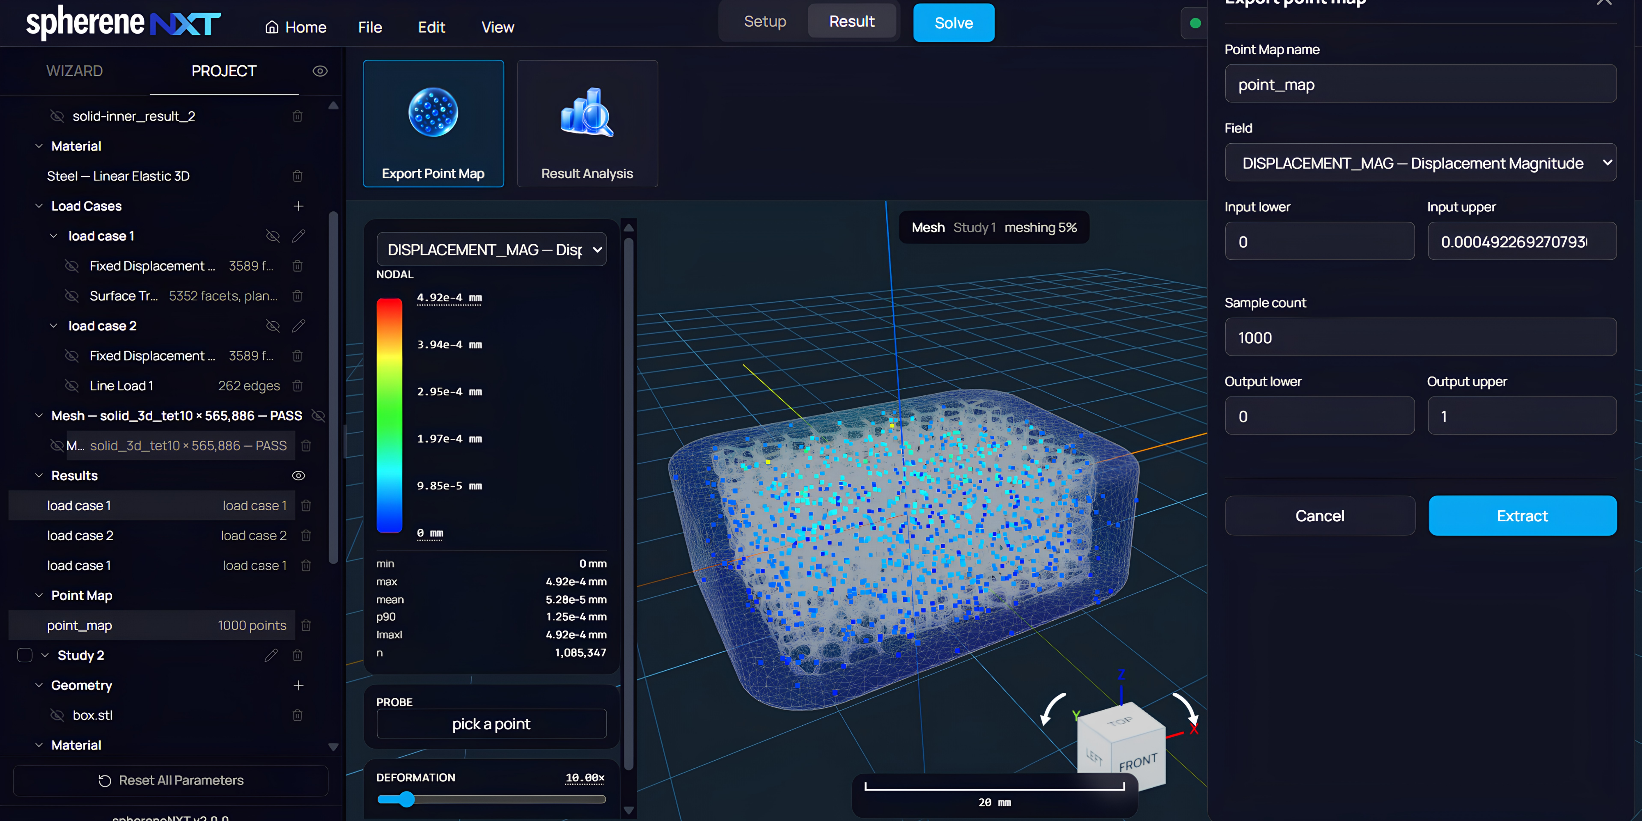Add geometry to Study 2

coord(298,685)
